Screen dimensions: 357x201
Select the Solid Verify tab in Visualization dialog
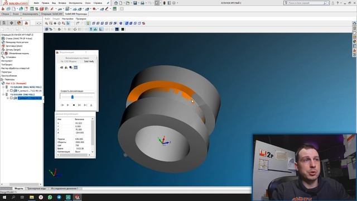pyautogui.click(x=89, y=61)
